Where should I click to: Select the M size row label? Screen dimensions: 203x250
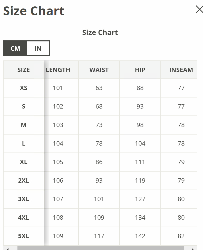[x=24, y=125]
